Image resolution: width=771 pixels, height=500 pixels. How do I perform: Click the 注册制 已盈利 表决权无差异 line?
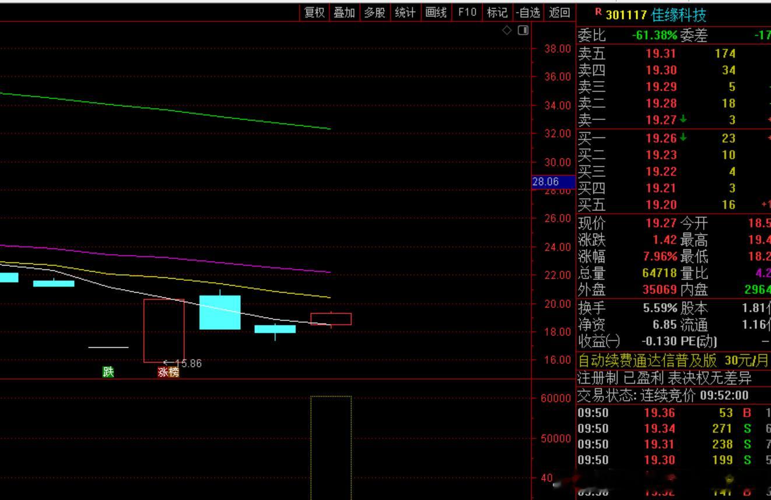665,378
